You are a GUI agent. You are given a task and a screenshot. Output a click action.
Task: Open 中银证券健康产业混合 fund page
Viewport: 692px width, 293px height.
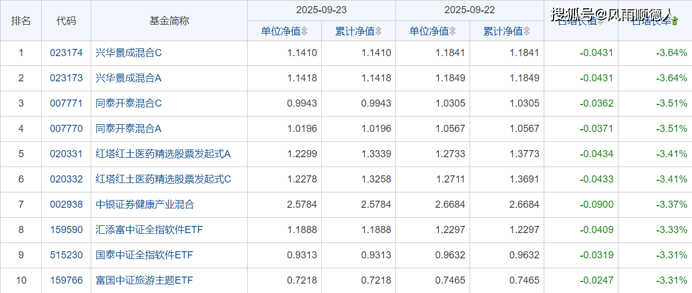click(x=145, y=204)
